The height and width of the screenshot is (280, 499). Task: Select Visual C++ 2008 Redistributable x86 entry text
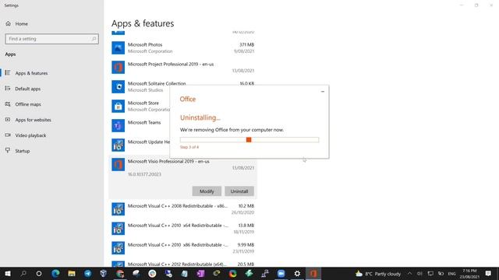(178, 205)
